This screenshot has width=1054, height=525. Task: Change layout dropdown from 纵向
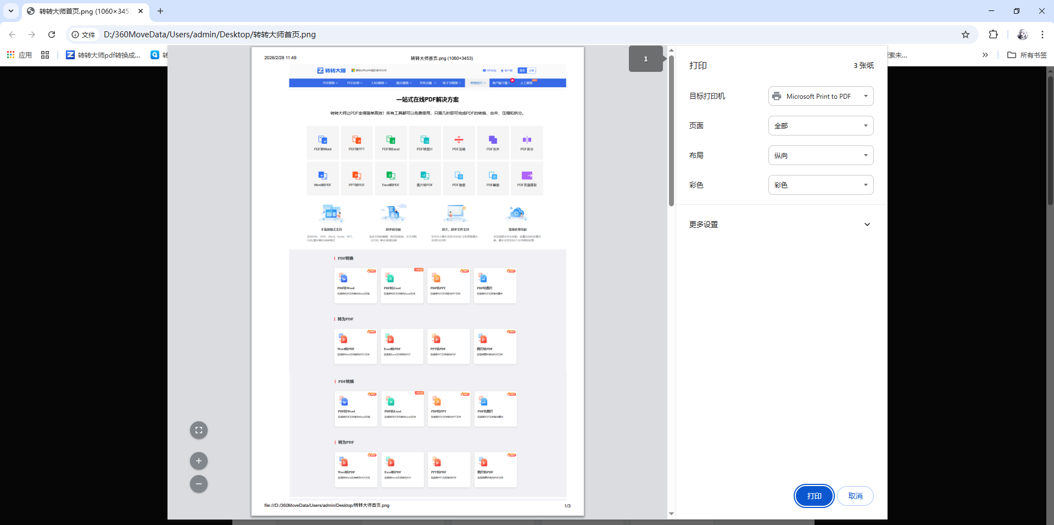(821, 155)
